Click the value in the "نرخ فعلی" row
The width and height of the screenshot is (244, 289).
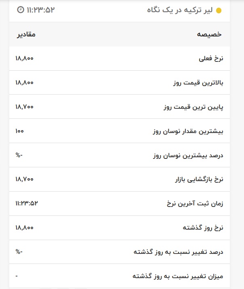24,59
